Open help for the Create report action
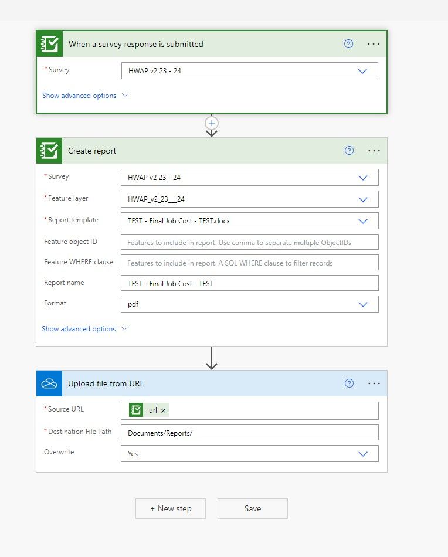Image resolution: width=448 pixels, height=557 pixels. [349, 151]
